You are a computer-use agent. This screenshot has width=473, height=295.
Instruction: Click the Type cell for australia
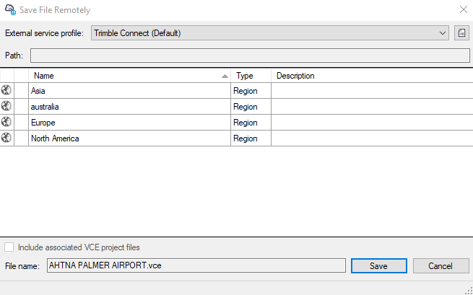[251, 106]
